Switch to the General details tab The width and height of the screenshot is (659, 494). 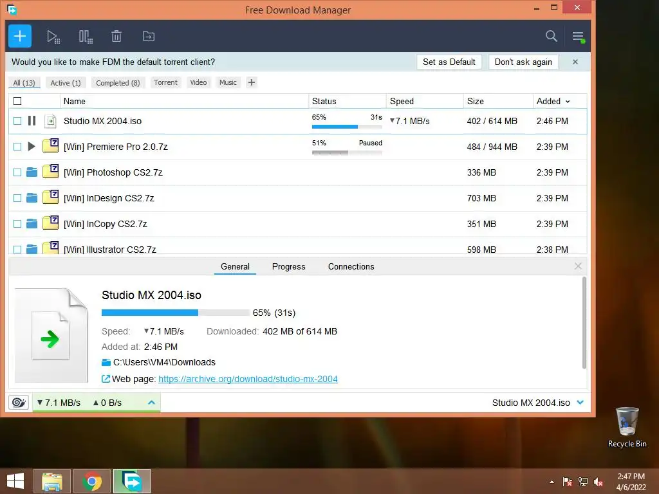pyautogui.click(x=235, y=266)
